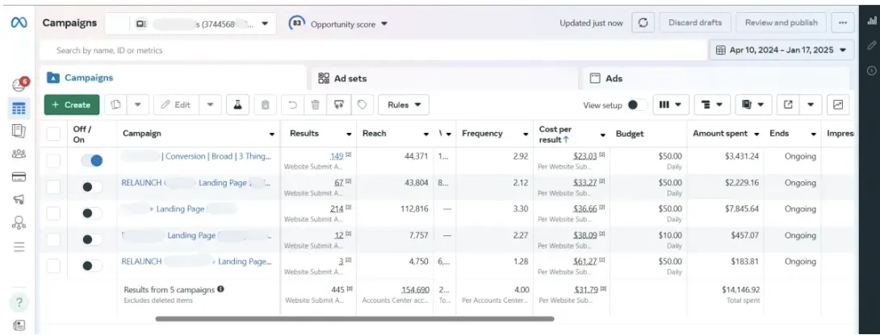Click the Search by name, ID or metrics field
The width and height of the screenshot is (880, 335).
(373, 51)
